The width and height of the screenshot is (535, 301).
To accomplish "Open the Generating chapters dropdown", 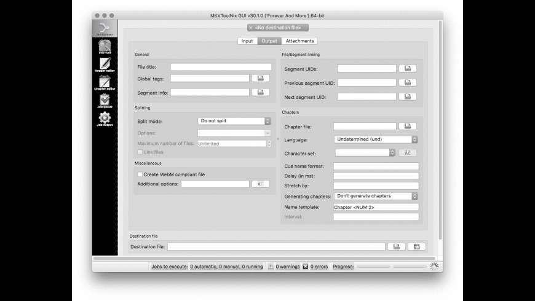I will coord(376,196).
